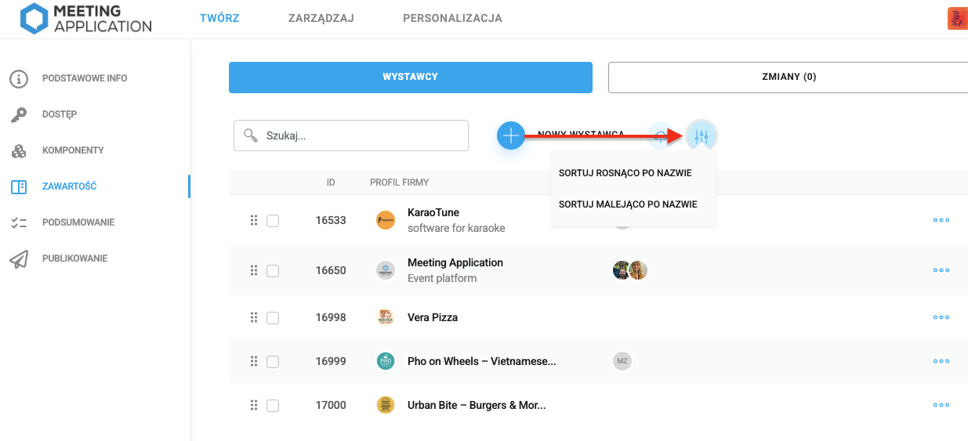
Task: Click the KaraoTune company logo
Action: (386, 220)
